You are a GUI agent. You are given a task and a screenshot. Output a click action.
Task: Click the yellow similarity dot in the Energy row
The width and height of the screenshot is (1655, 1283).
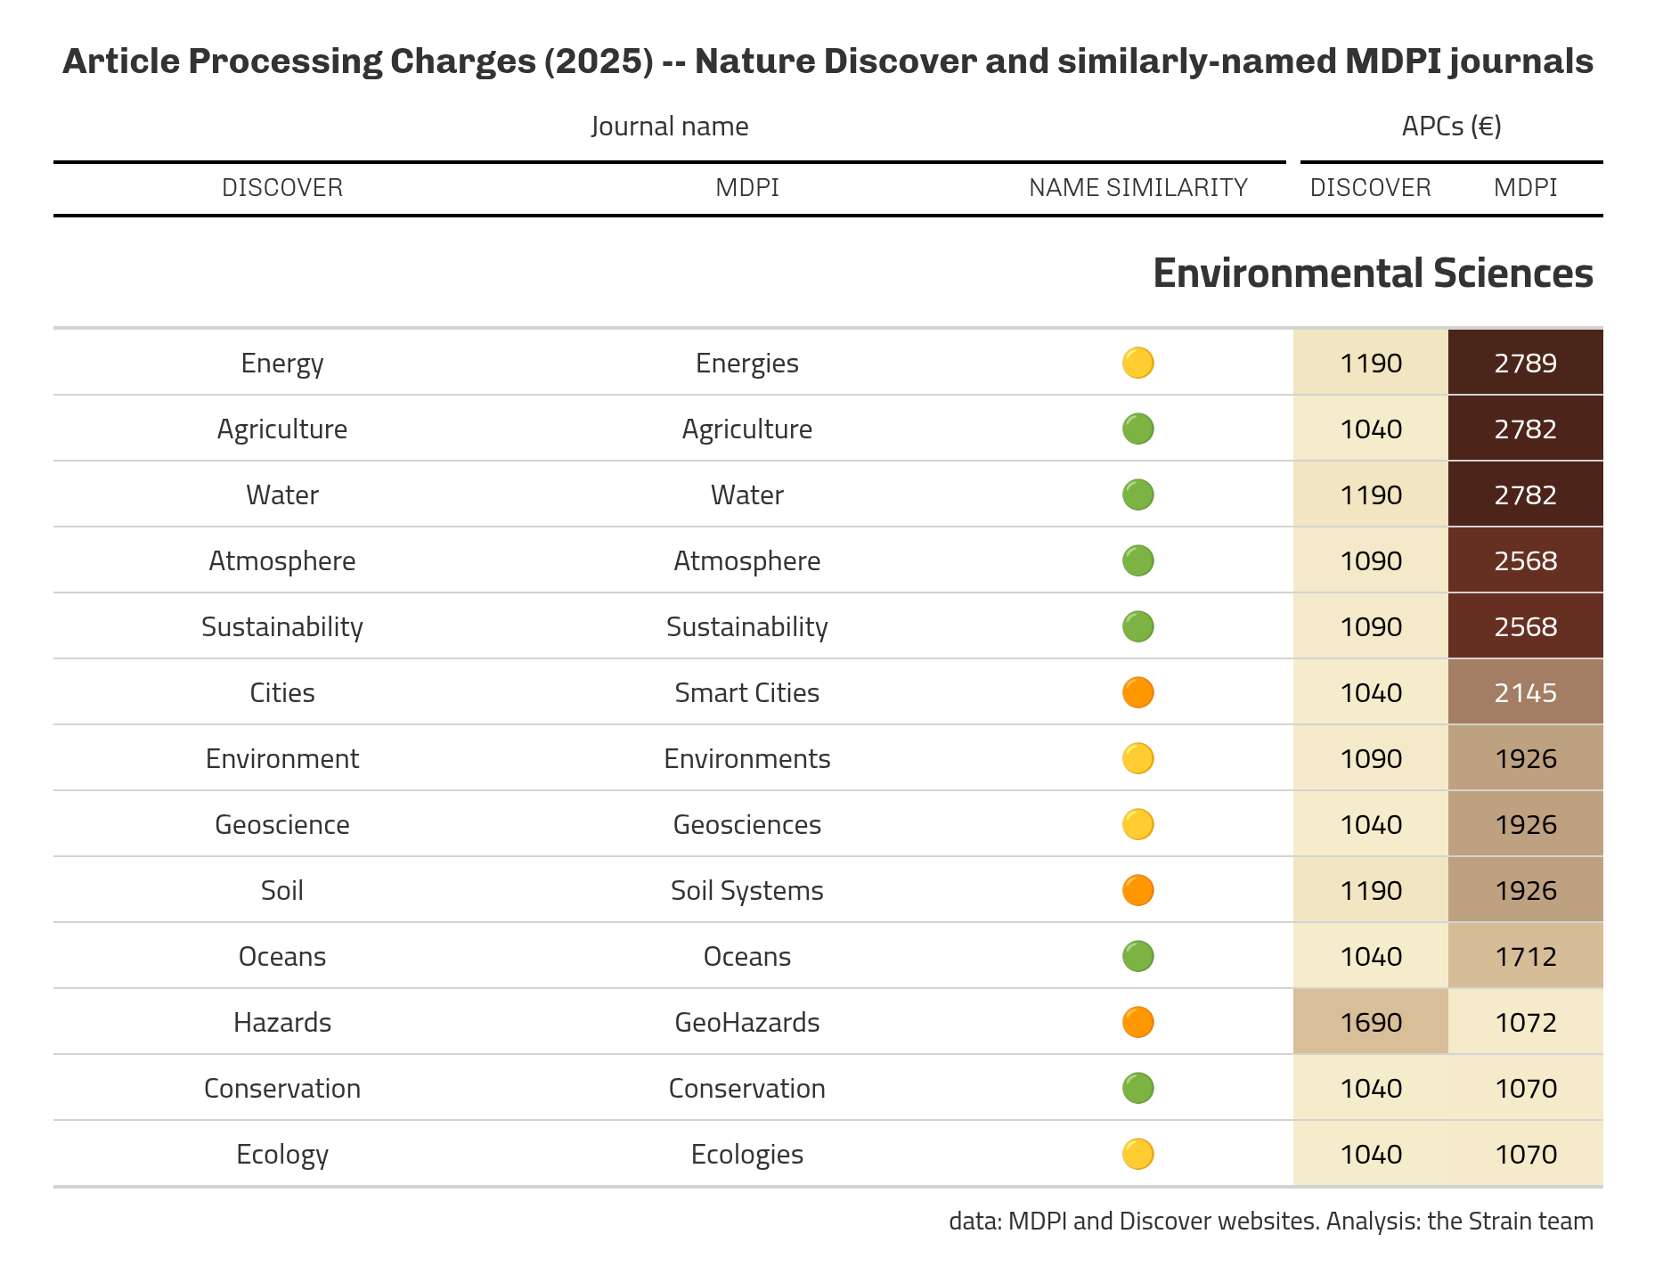[x=1137, y=363]
